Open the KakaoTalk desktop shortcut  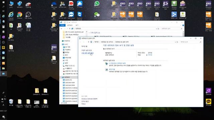click(x=208, y=102)
